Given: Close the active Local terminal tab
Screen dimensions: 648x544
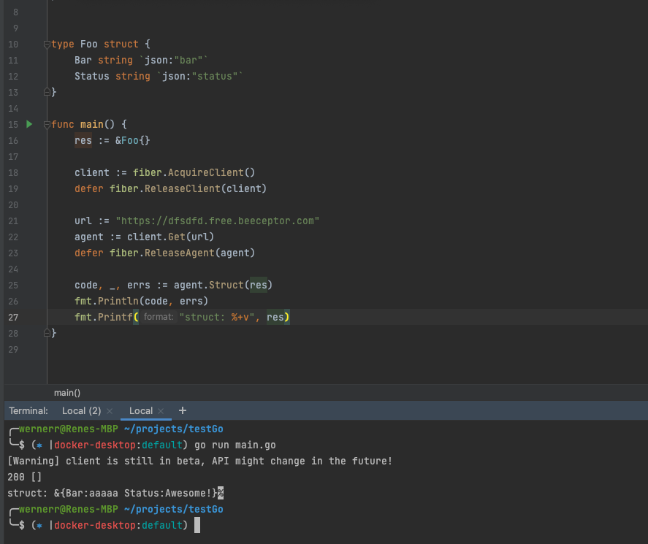Looking at the screenshot, I should [162, 410].
